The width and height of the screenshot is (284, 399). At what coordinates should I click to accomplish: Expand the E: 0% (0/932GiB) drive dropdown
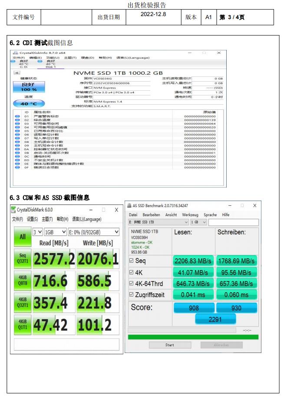click(94, 232)
